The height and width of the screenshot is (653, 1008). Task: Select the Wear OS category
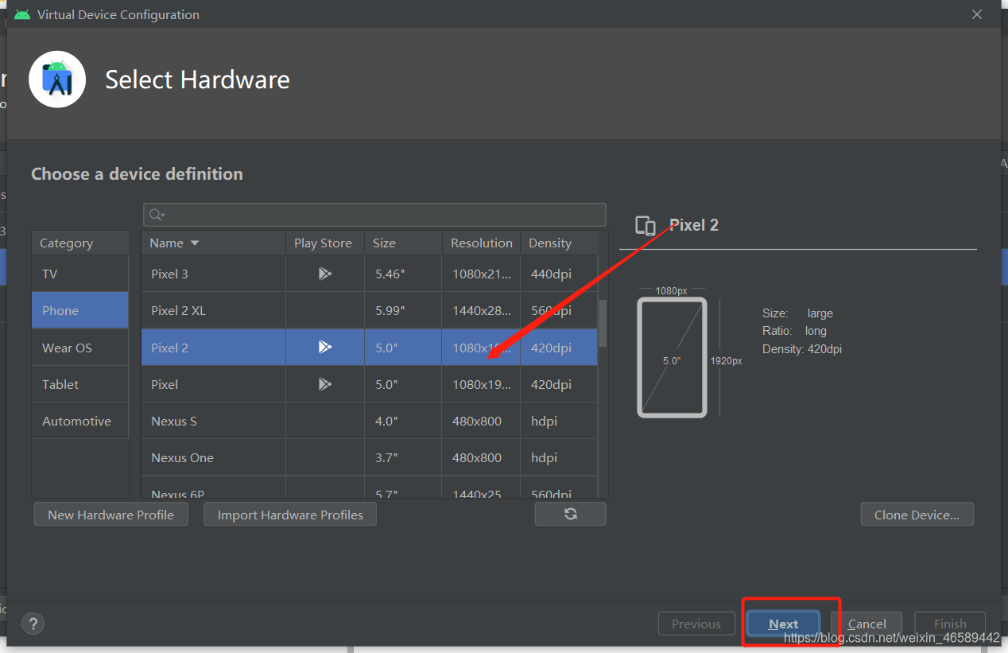[x=80, y=348]
